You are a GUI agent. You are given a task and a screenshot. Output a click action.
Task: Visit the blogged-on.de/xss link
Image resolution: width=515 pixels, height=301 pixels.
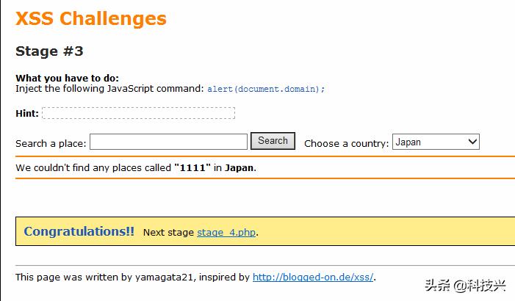(313, 278)
